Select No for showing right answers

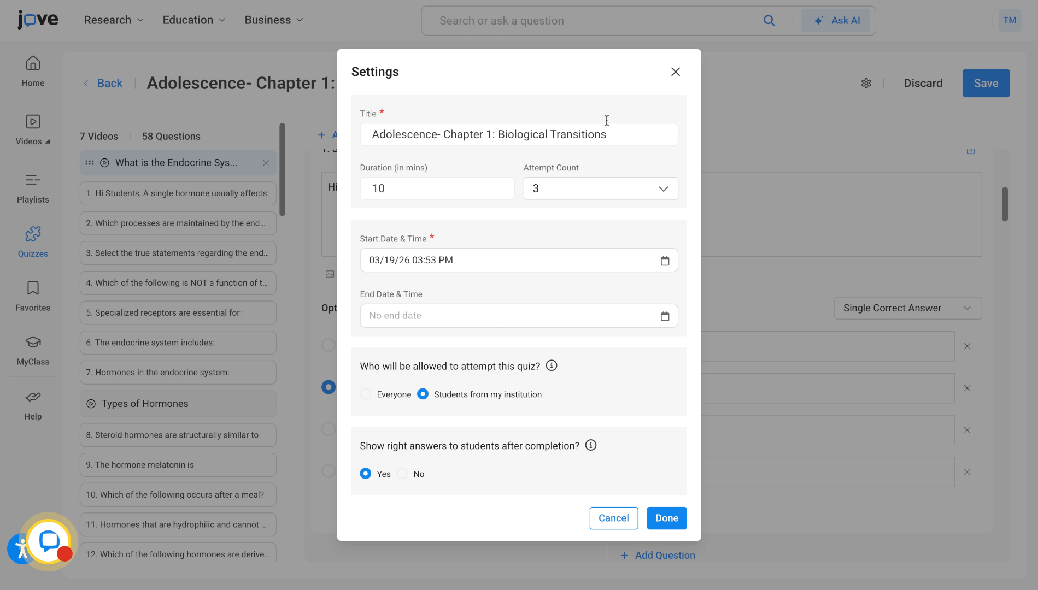[402, 474]
